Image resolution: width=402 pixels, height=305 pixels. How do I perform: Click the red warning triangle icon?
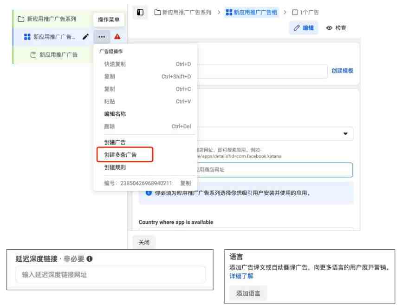[x=117, y=36]
